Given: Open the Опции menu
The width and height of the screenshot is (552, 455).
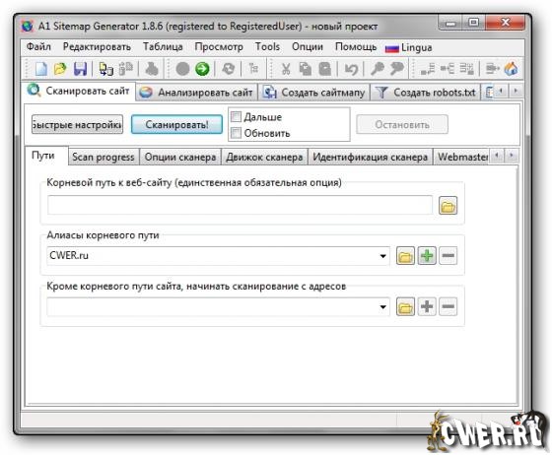Looking at the screenshot, I should pyautogui.click(x=308, y=46).
